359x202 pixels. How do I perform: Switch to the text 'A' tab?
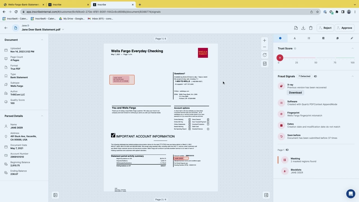click(294, 38)
